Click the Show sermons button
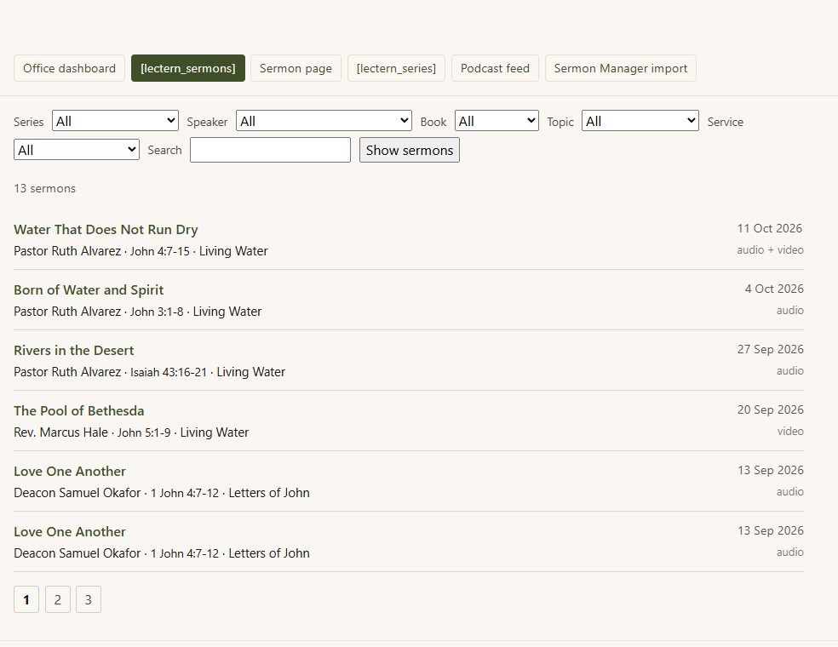 pyautogui.click(x=410, y=150)
